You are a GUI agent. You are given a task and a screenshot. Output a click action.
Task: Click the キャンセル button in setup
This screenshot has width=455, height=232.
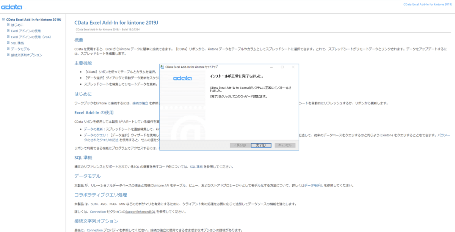click(x=285, y=145)
